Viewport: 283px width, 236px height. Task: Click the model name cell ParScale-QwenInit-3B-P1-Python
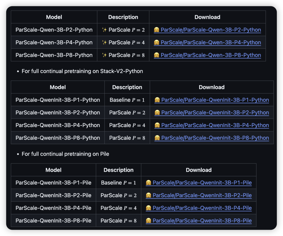pyautogui.click(x=58, y=100)
